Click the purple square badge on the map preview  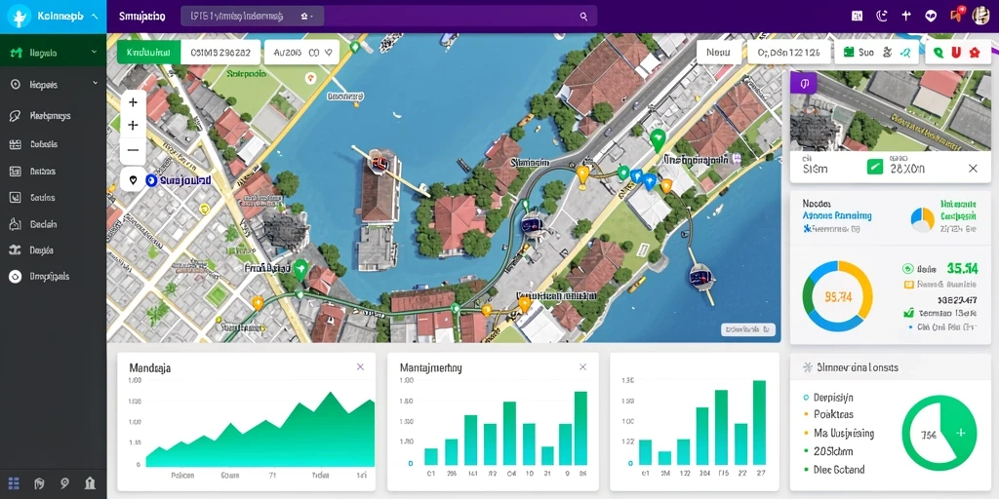click(x=804, y=84)
